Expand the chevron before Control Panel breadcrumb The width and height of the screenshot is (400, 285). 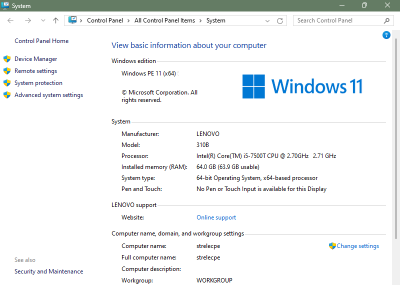[81, 20]
